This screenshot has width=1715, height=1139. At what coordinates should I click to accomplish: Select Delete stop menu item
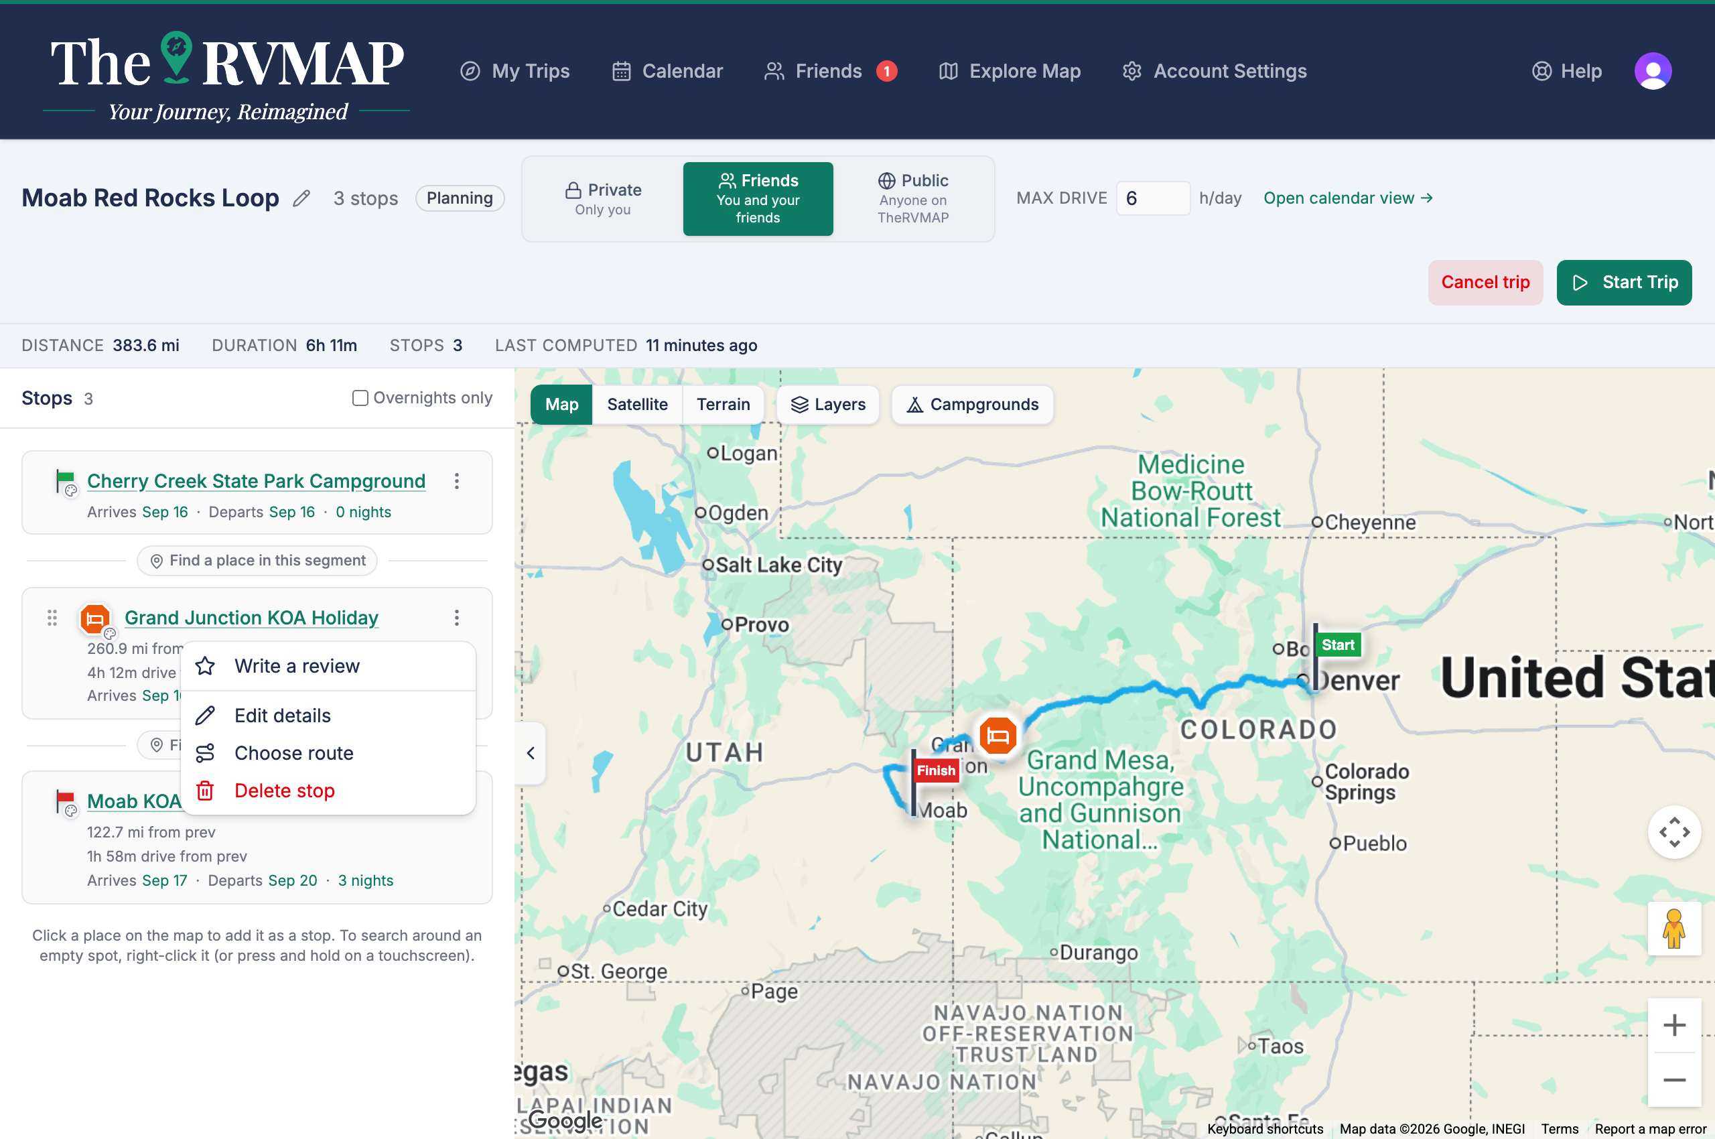328,791
